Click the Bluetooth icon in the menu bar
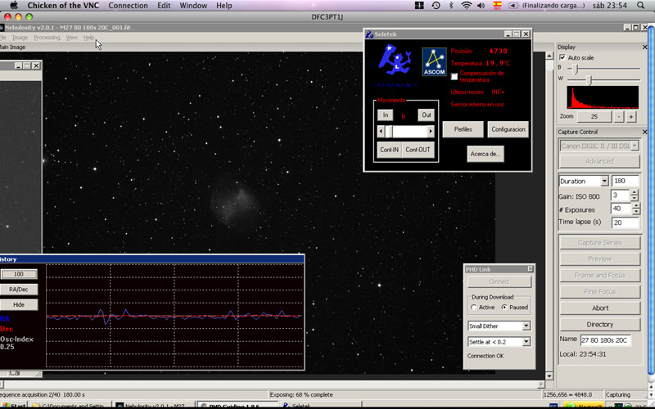This screenshot has width=655, height=409. 451,6
